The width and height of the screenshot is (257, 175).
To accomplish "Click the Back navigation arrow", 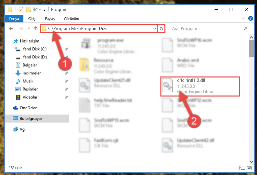I will coord(11,28).
